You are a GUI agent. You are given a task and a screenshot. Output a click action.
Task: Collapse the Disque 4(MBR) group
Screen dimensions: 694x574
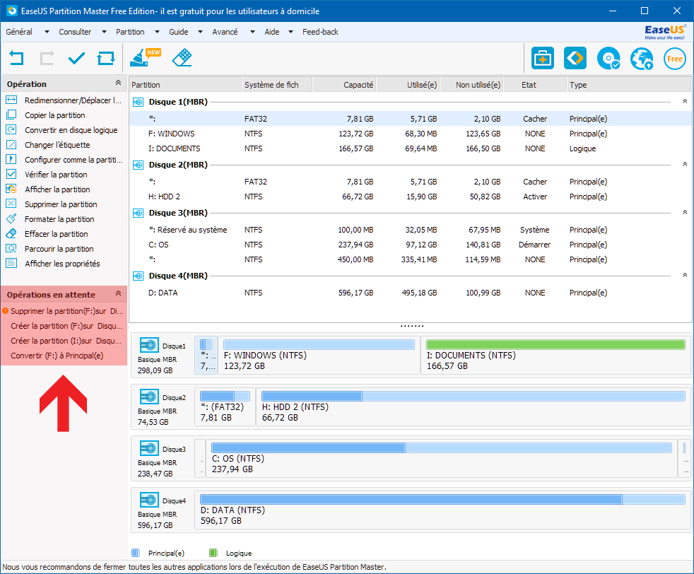(x=685, y=275)
